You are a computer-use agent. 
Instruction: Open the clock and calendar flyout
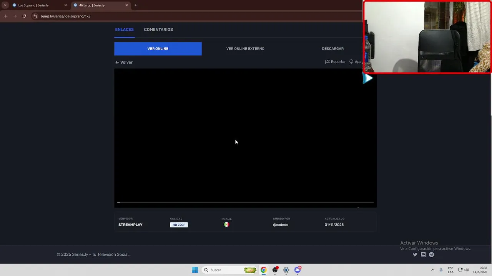coord(480,270)
